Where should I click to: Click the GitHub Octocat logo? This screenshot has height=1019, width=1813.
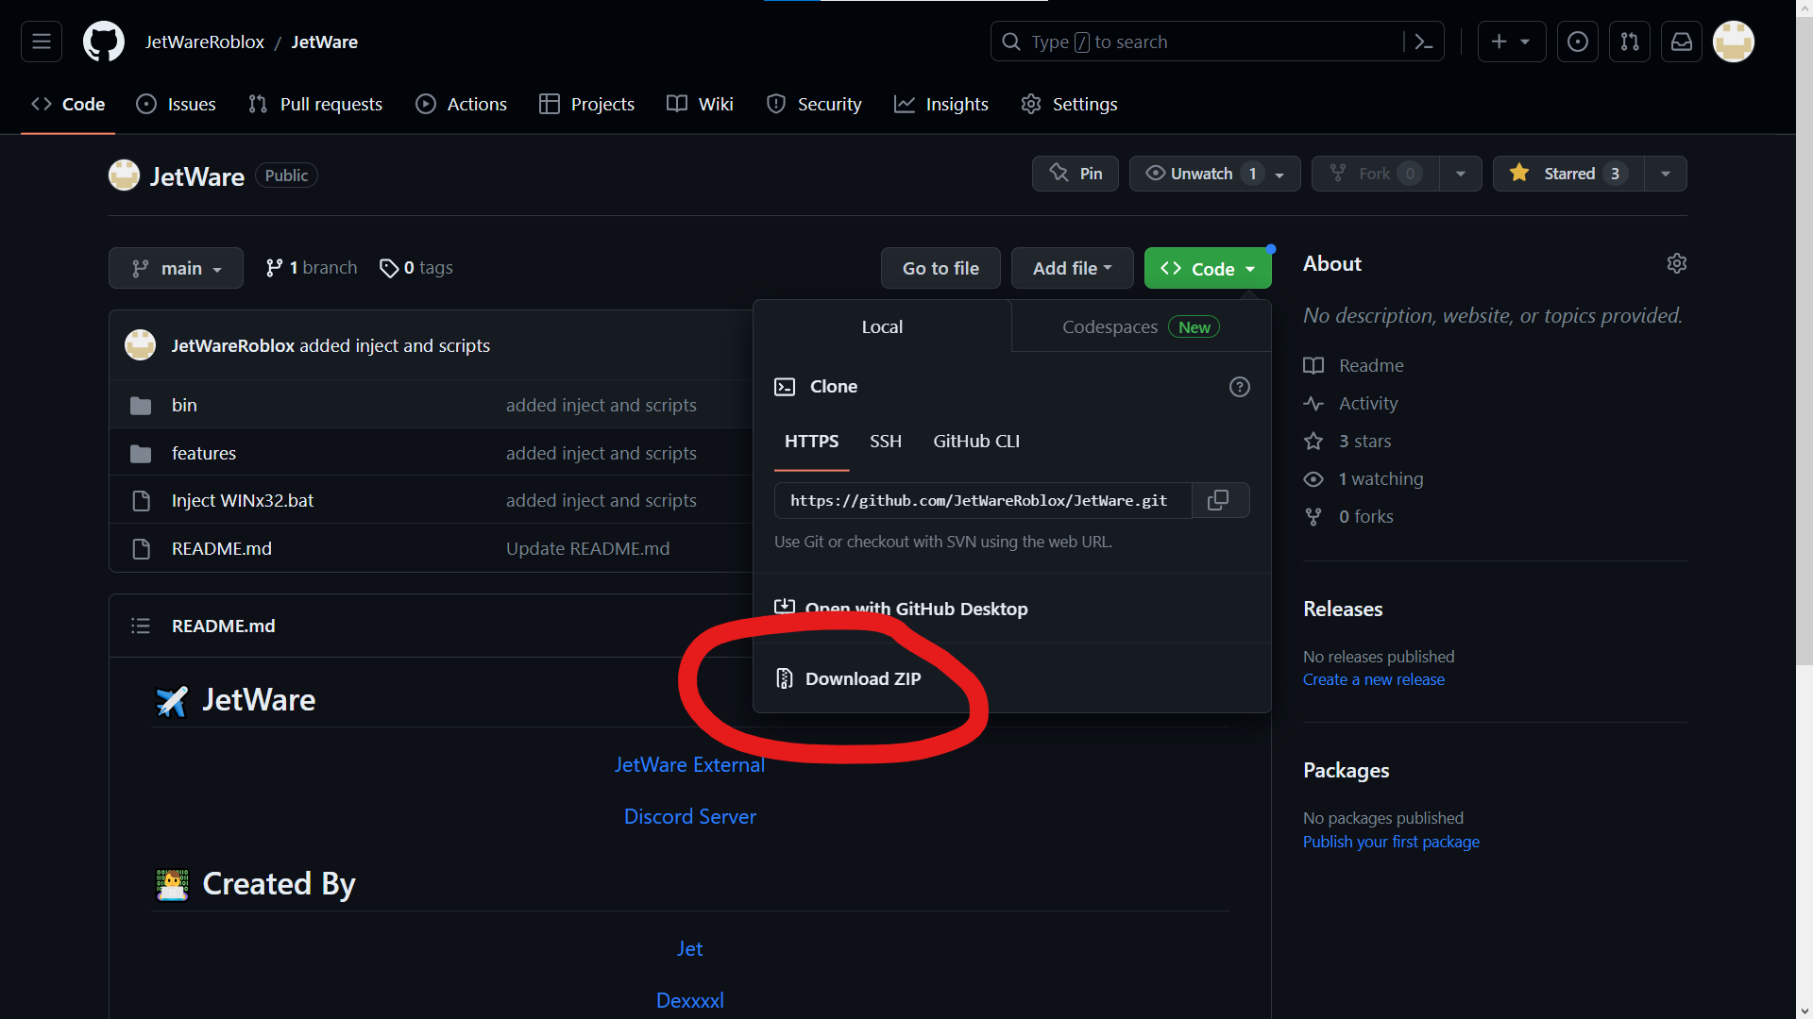click(104, 42)
